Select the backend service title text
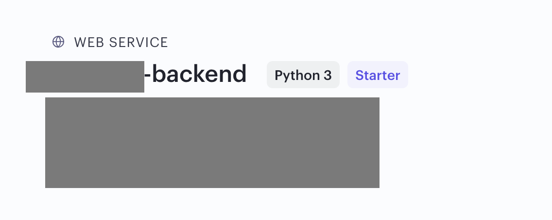552x220 pixels. click(195, 74)
